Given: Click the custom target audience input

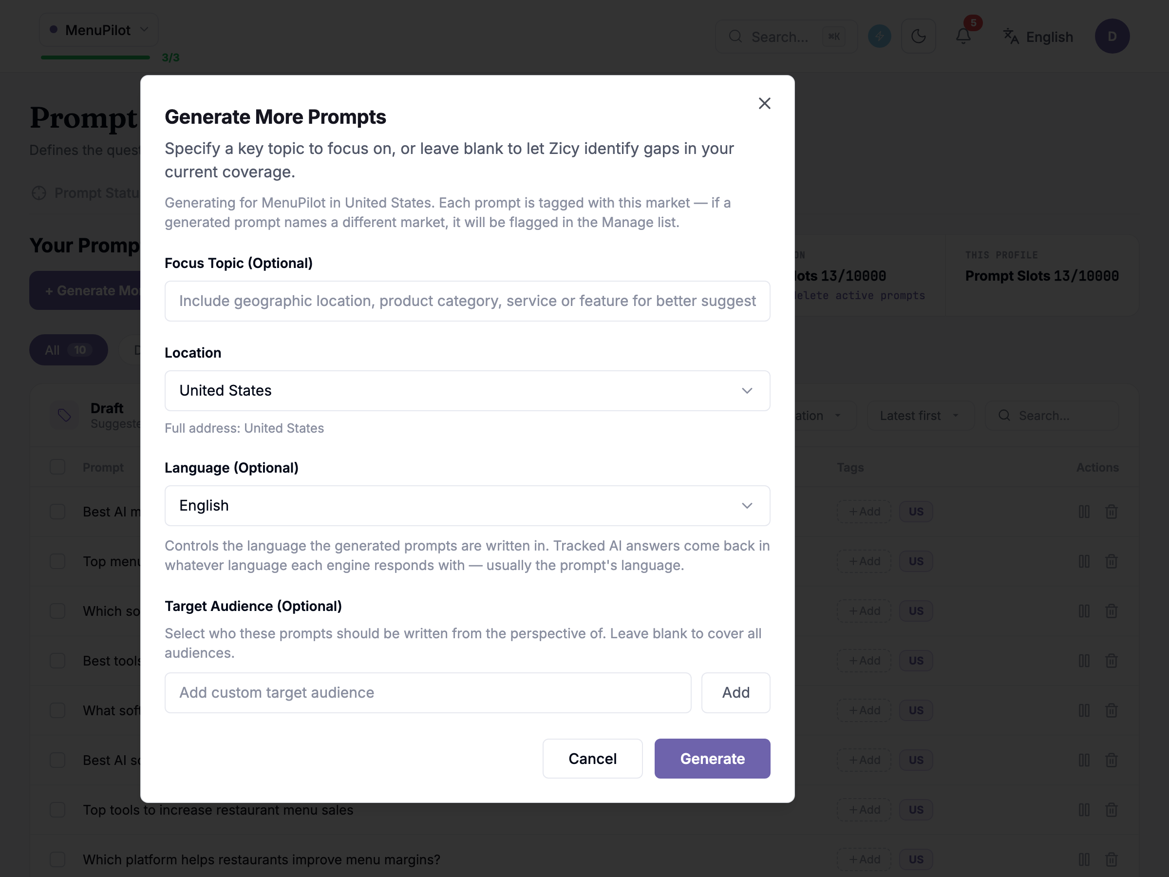Looking at the screenshot, I should 428,692.
